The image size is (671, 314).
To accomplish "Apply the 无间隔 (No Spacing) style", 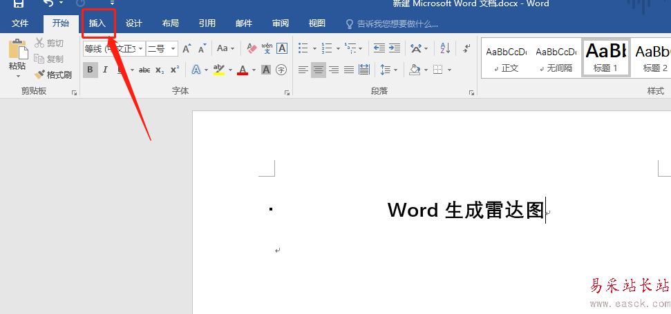I will (556, 58).
